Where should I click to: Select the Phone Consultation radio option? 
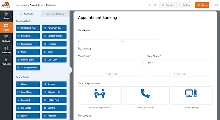pyautogui.click(x=145, y=101)
